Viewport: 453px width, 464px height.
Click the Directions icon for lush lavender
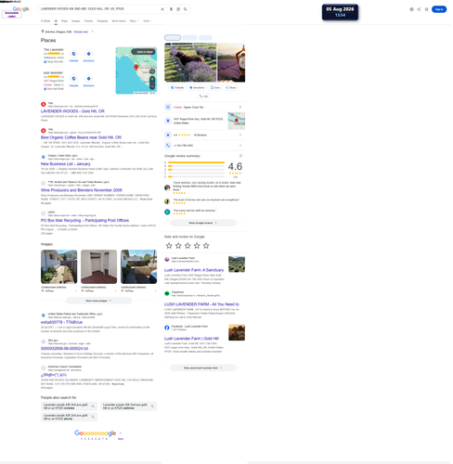(88, 79)
